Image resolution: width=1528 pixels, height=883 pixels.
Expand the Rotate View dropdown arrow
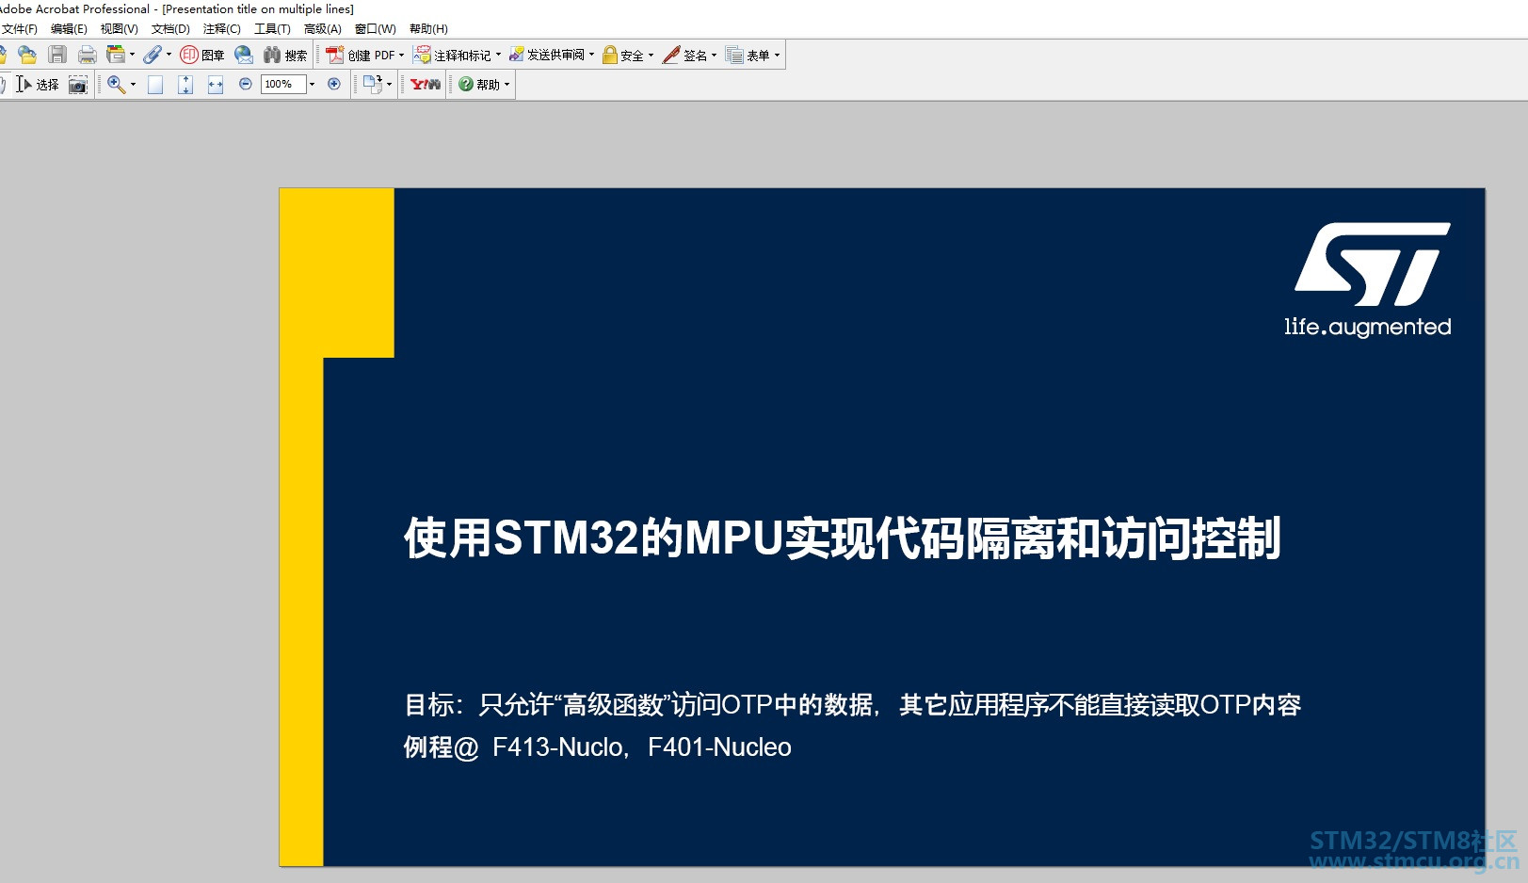pyautogui.click(x=389, y=85)
